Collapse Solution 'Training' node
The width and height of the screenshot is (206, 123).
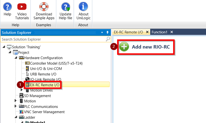tap(4, 47)
